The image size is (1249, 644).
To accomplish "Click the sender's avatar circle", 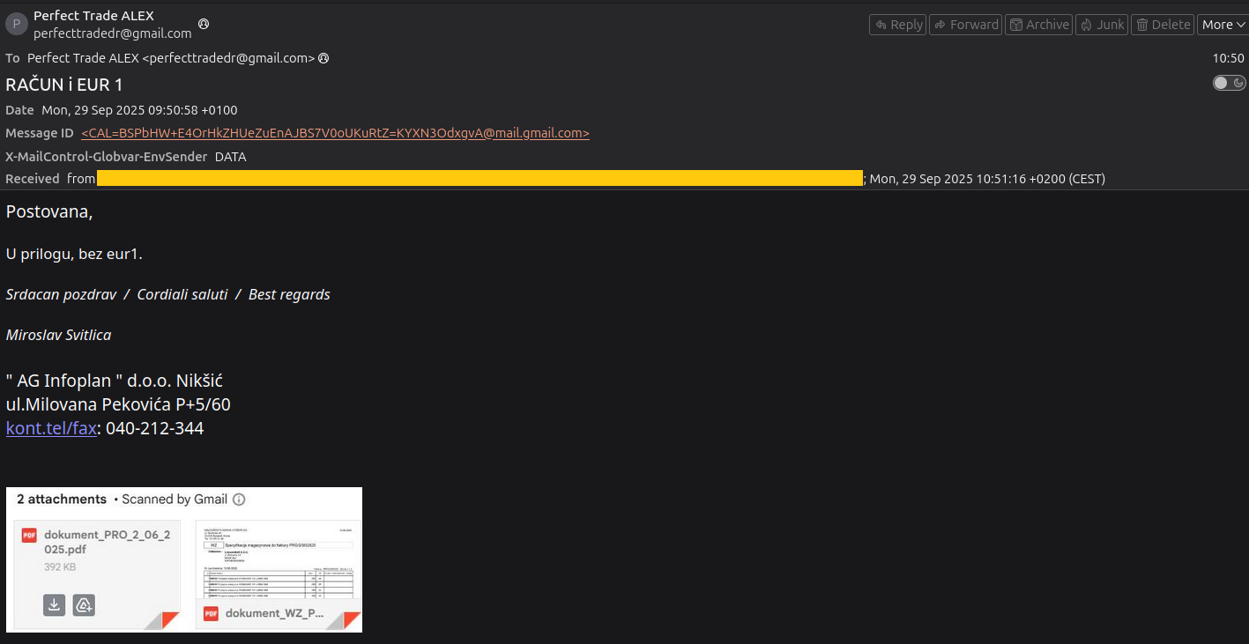I will click(17, 25).
